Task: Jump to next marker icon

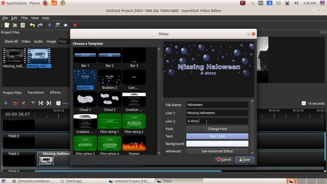Action: point(49,103)
